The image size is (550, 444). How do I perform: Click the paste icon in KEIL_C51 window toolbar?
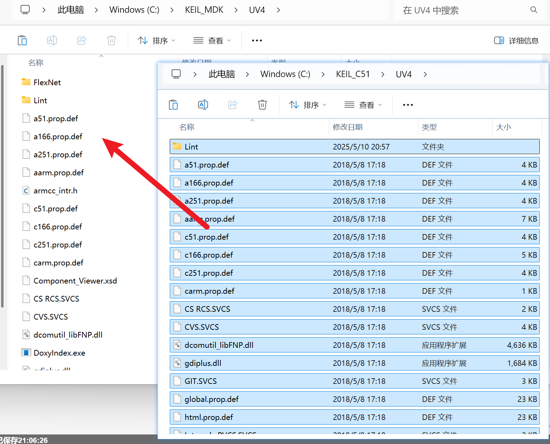pyautogui.click(x=173, y=105)
